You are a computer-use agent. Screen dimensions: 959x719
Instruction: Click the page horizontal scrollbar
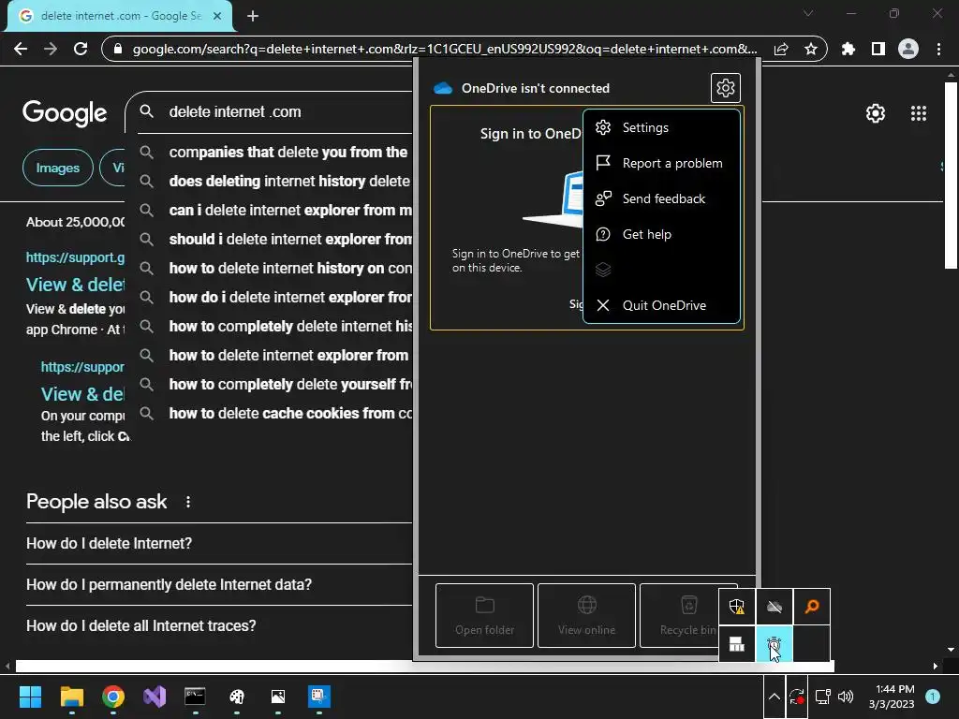[x=424, y=666]
